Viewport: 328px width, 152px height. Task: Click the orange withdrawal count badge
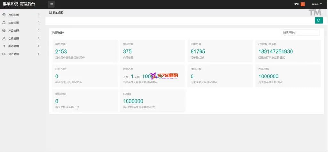tap(303, 4)
